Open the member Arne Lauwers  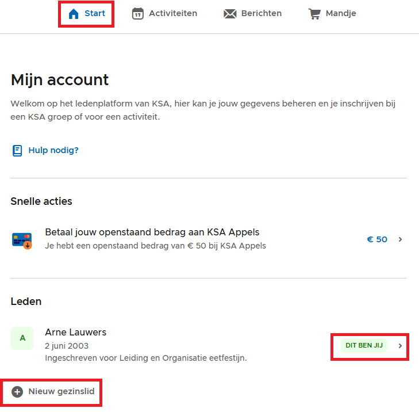click(x=76, y=333)
